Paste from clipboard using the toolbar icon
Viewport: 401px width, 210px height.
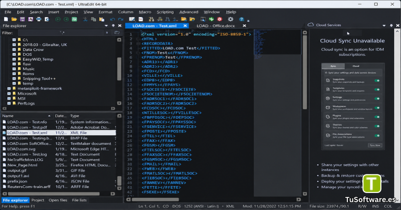coord(102,19)
